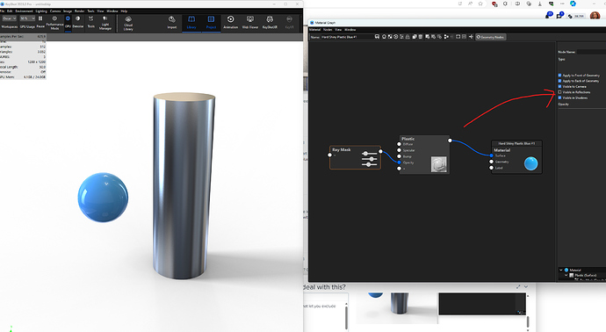Click the material Name input field
The width and height of the screenshot is (606, 332).
pos(346,37)
